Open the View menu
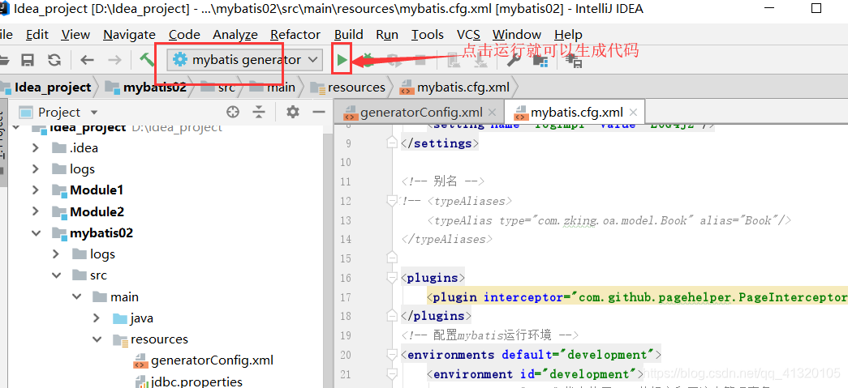This screenshot has width=848, height=388. [75, 35]
